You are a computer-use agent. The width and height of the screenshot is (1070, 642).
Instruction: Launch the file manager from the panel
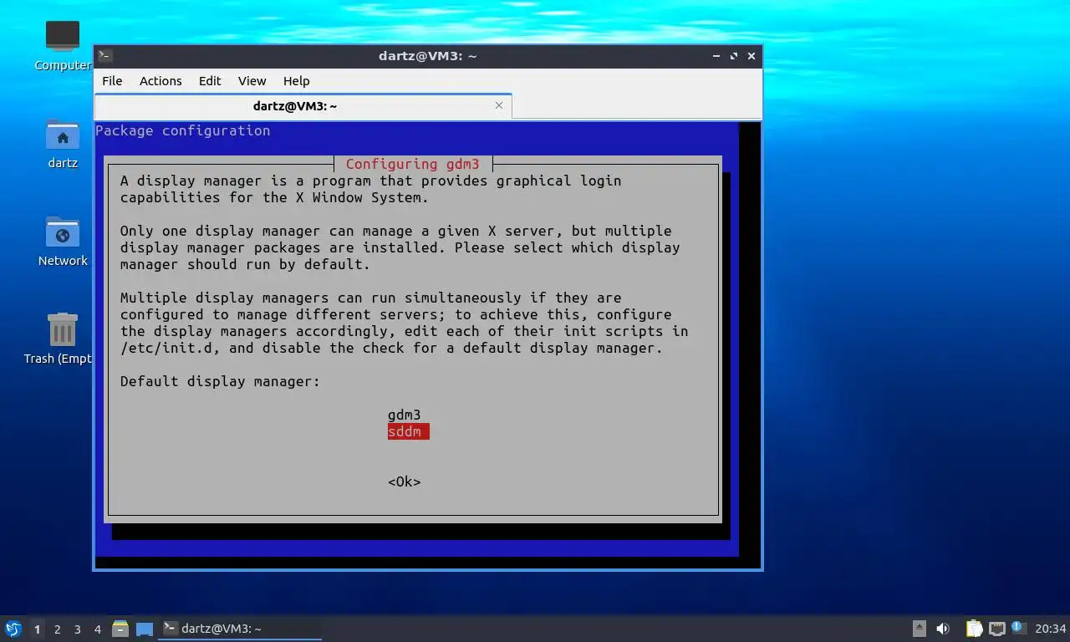point(120,629)
